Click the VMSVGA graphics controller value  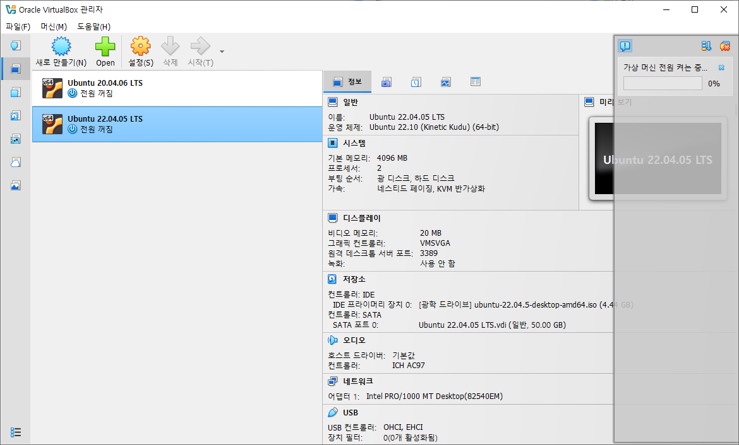pyautogui.click(x=435, y=243)
